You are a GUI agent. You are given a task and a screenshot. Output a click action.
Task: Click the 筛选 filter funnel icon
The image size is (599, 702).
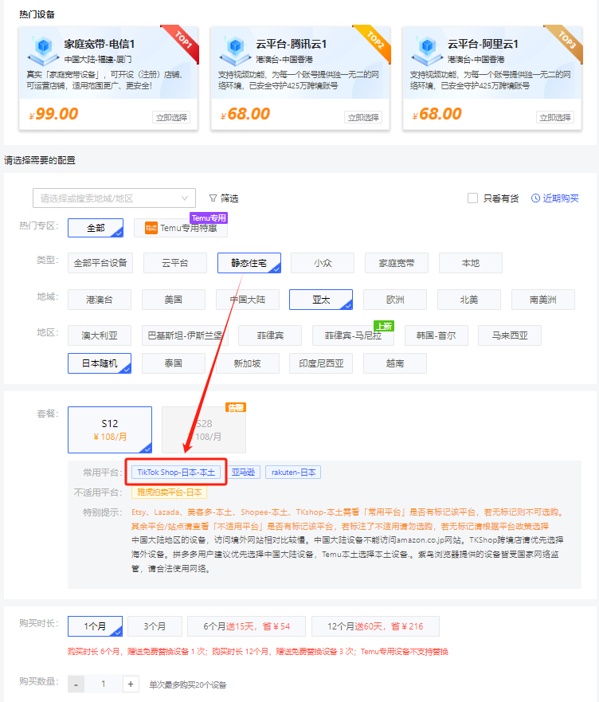click(x=213, y=198)
